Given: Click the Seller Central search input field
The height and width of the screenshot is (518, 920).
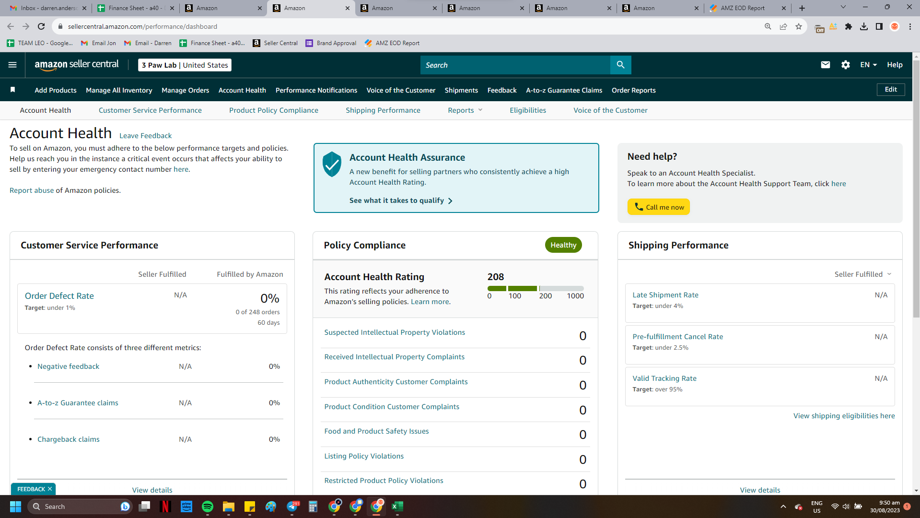Looking at the screenshot, I should tap(515, 65).
